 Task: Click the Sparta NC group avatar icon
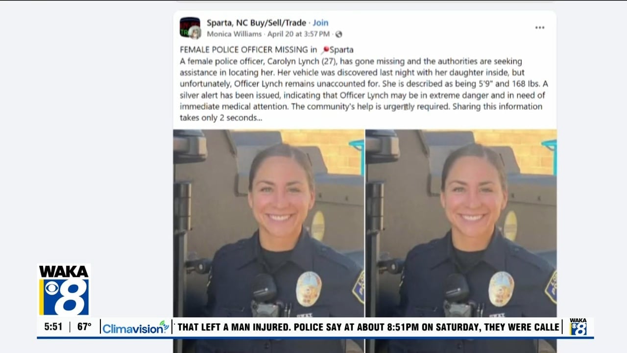click(x=190, y=27)
